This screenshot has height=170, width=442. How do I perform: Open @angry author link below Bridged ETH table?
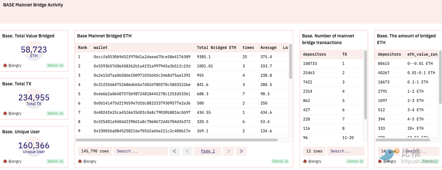point(89,161)
